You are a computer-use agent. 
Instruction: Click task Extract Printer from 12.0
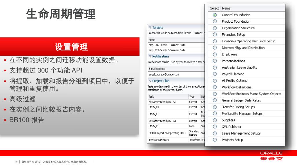162,102
